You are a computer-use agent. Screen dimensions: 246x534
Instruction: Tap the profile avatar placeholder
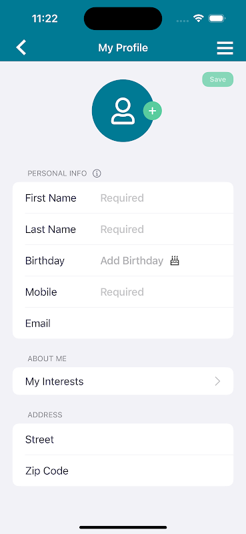tap(123, 111)
